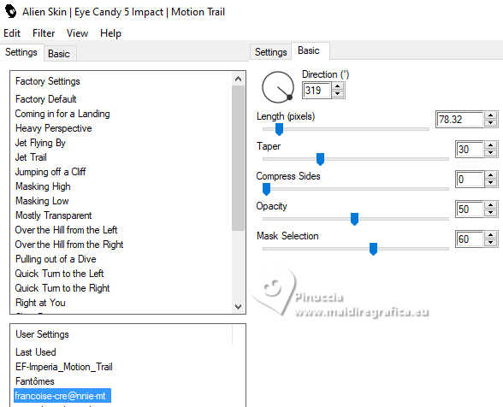Select the Fantômes user setting
Viewport: 503px width, 407px height.
35,381
